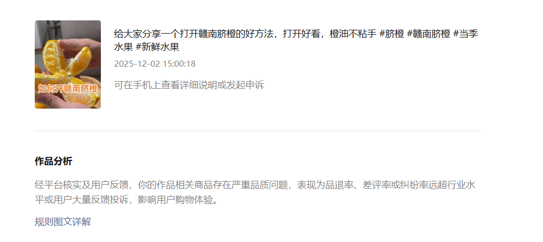Click the 2025-12-02 15:00:18 timestamp
This screenshot has height=242, width=543.
[155, 64]
